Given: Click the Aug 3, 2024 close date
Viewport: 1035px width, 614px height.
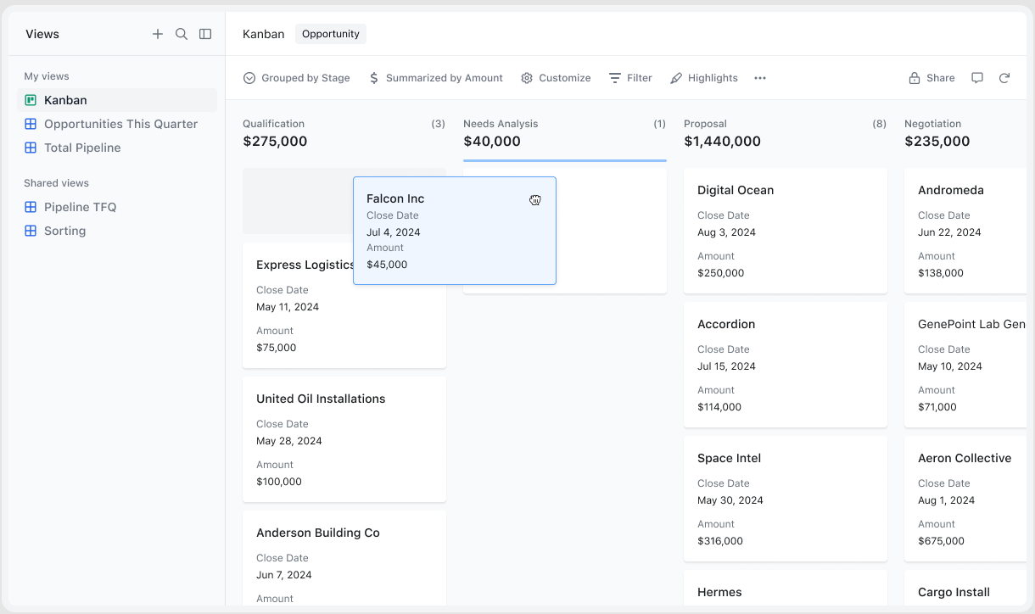Looking at the screenshot, I should tap(726, 232).
